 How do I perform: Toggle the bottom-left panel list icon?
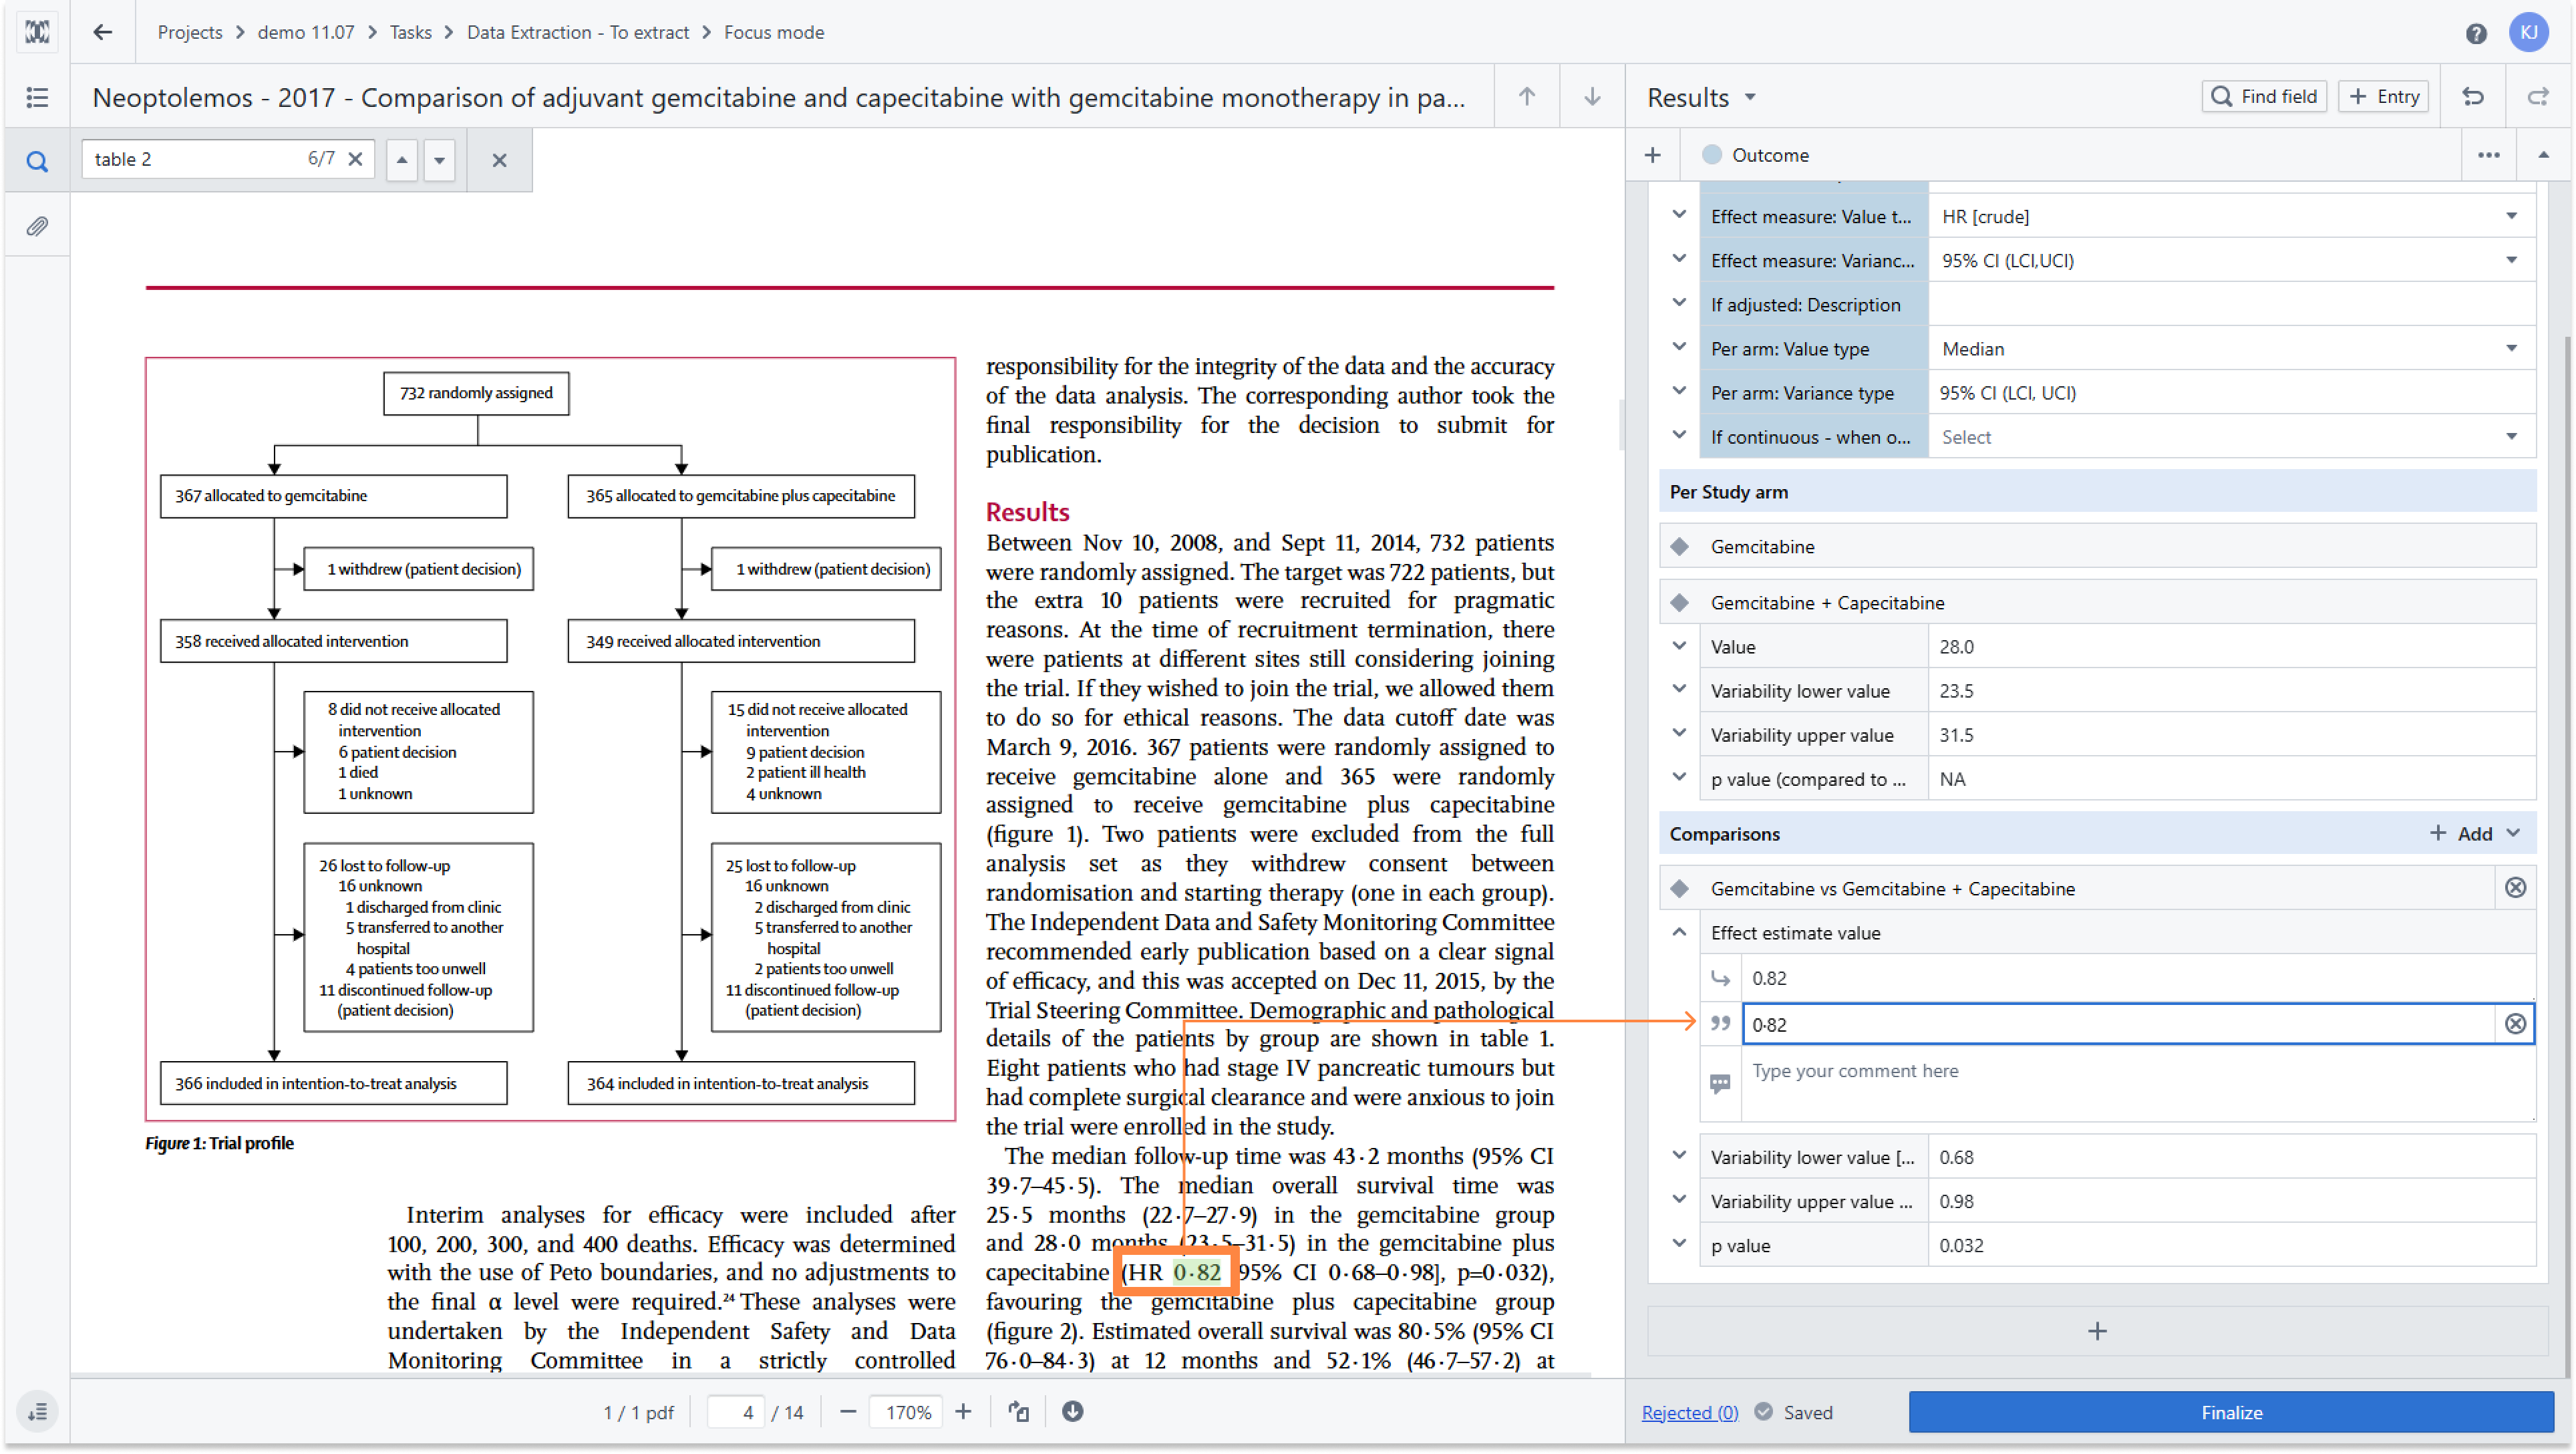[37, 1412]
